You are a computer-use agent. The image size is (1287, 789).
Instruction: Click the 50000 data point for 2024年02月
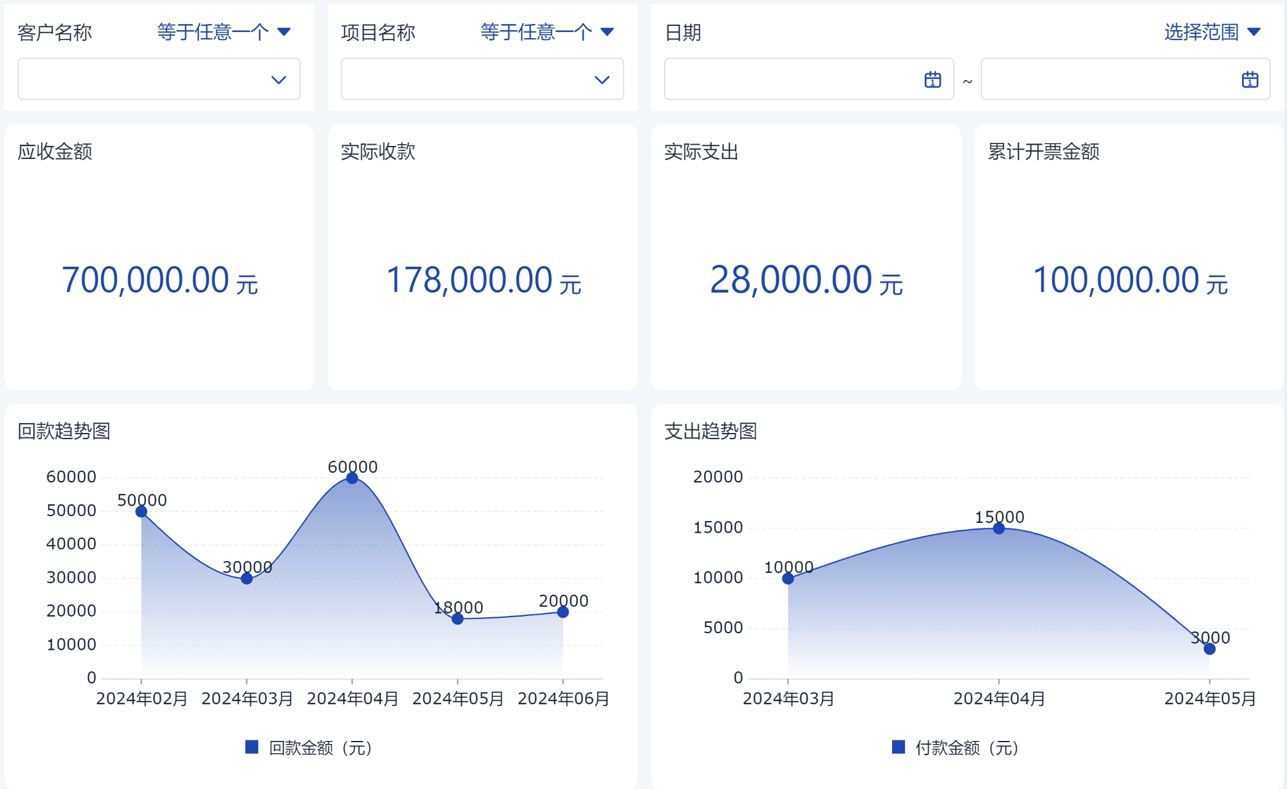click(x=141, y=511)
